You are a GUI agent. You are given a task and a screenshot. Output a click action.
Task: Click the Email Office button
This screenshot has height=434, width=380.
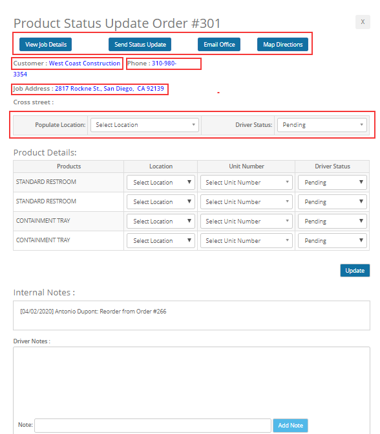tap(219, 45)
